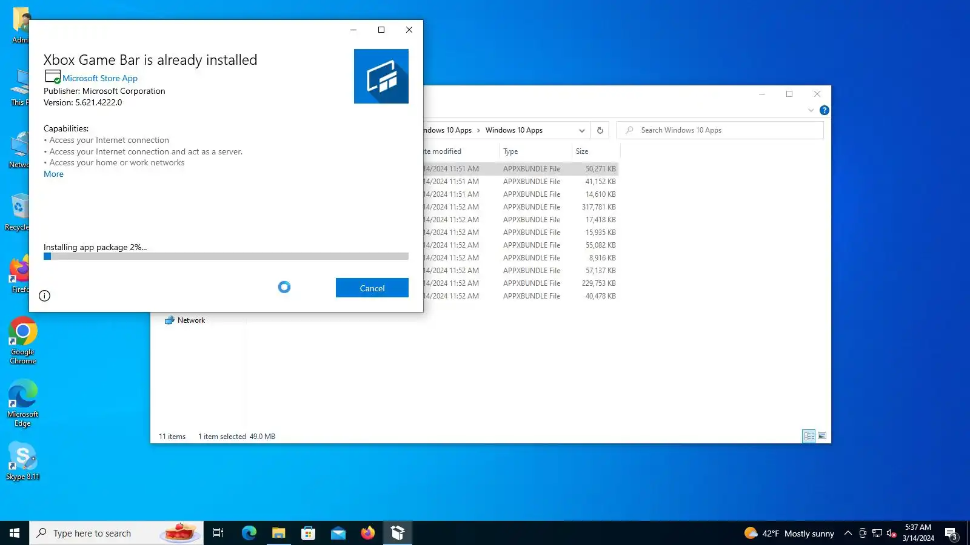Open File Explorer help icon

tap(824, 110)
